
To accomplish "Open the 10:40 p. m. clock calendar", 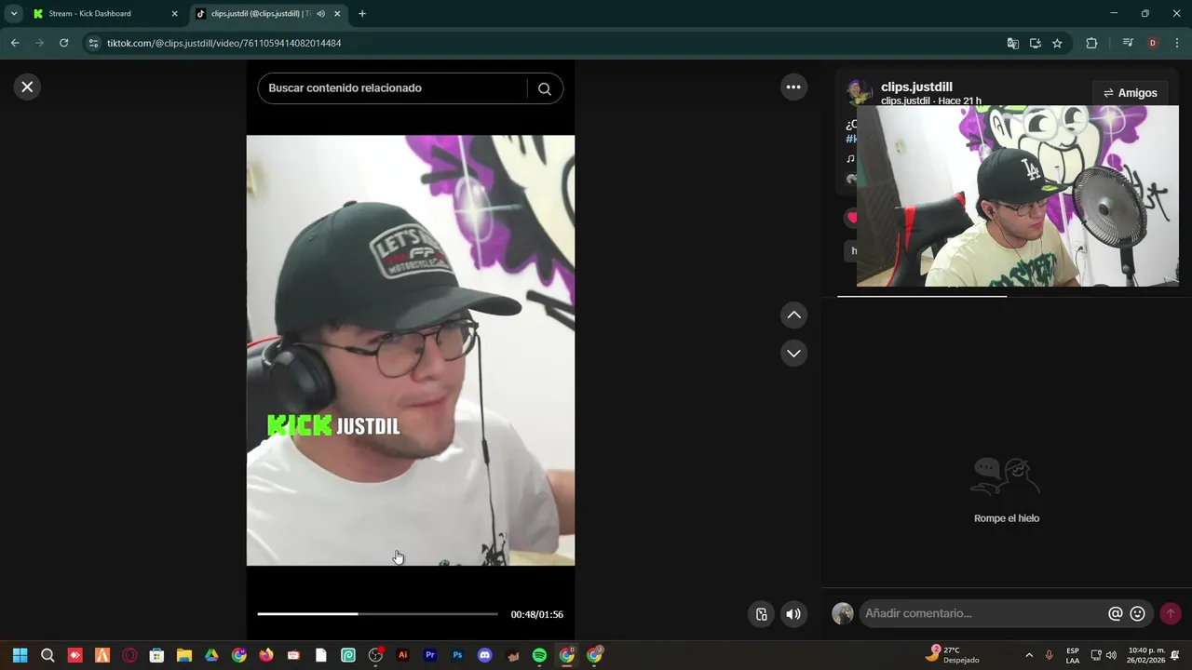I will 1145,655.
